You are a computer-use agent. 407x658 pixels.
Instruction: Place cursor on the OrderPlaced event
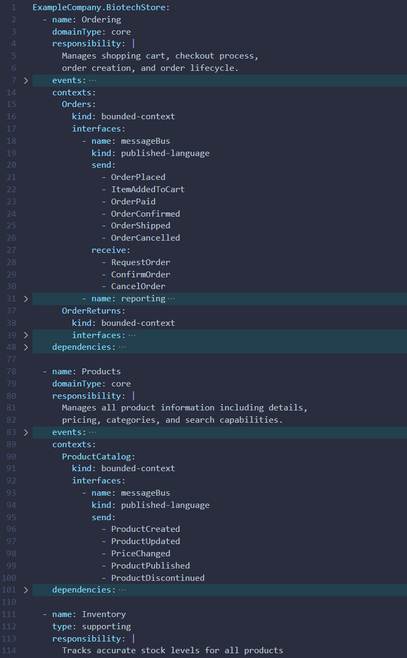click(x=138, y=177)
